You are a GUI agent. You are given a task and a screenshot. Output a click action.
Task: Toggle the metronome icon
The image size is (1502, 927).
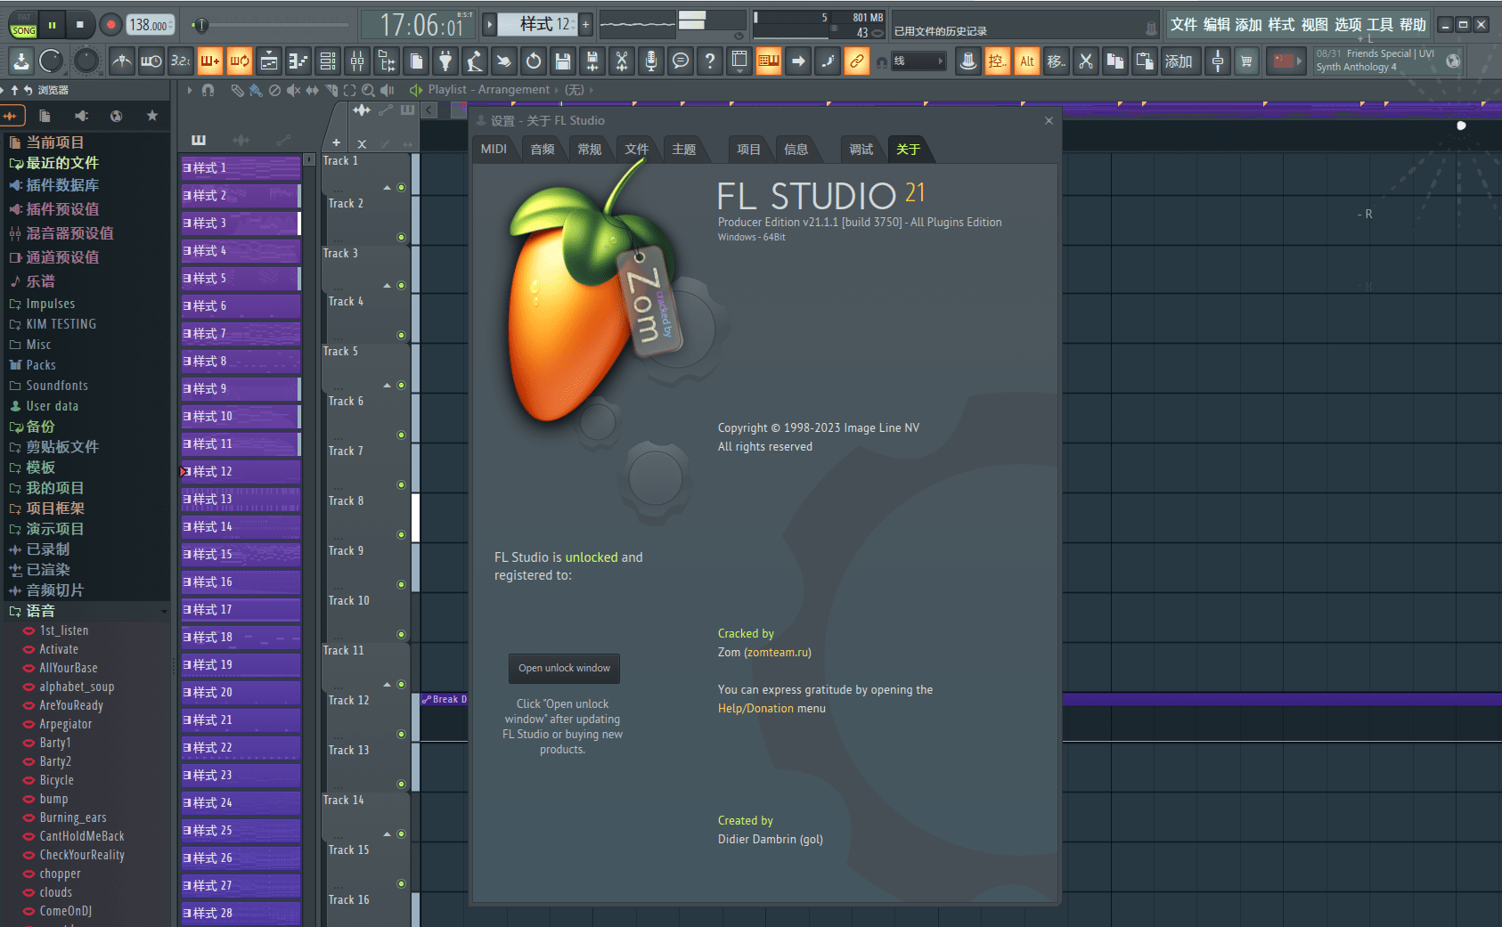tap(122, 61)
